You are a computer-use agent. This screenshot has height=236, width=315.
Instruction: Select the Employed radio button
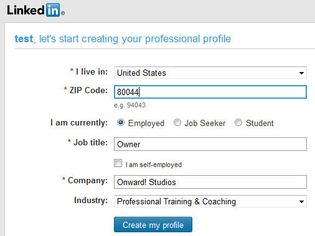coord(121,122)
